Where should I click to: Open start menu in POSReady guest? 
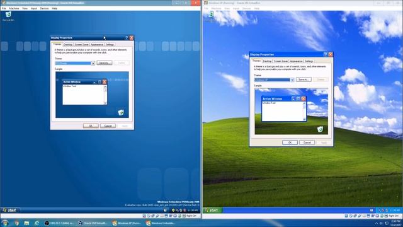point(9,210)
